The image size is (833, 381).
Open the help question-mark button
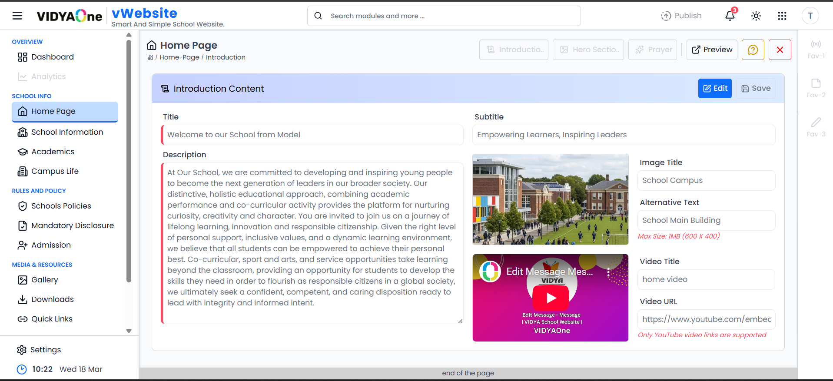753,50
